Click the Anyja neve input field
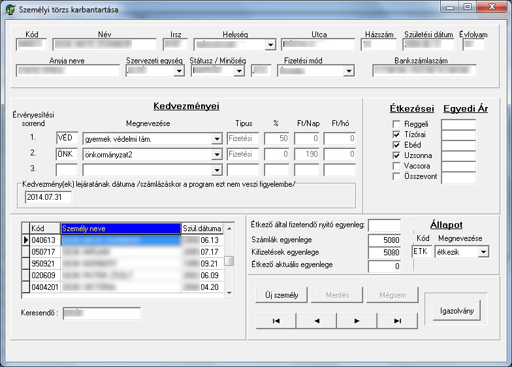Screen dimensions: 512x367 point(68,71)
